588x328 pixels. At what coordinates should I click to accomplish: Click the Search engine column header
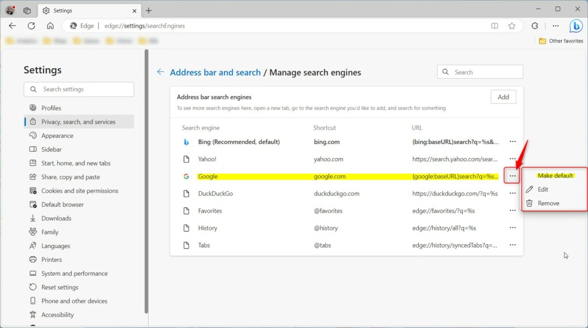tap(200, 128)
